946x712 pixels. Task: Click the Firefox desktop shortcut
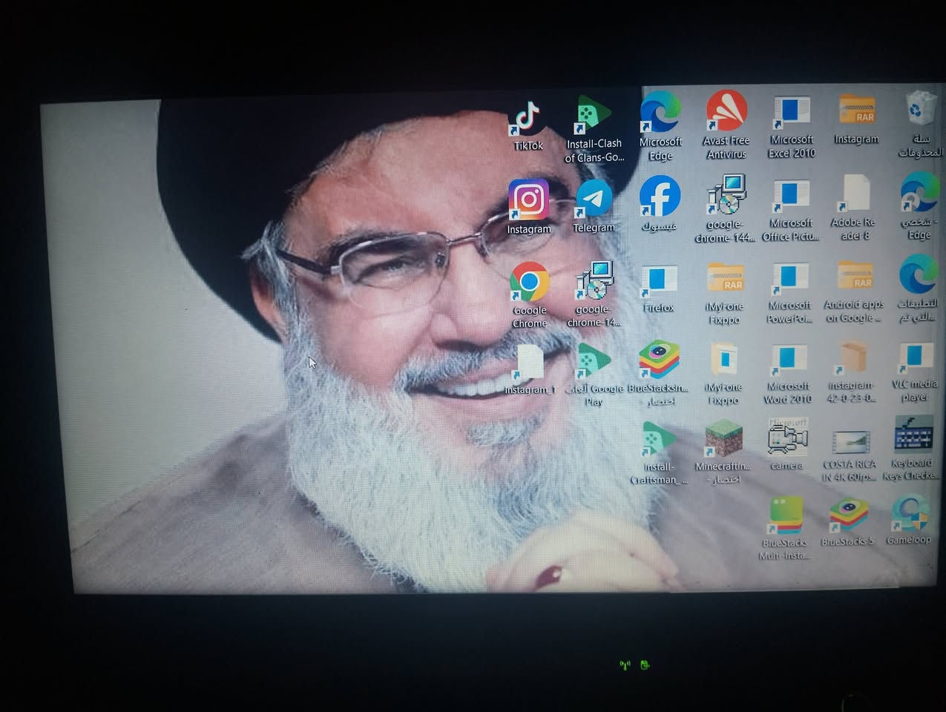(x=658, y=281)
